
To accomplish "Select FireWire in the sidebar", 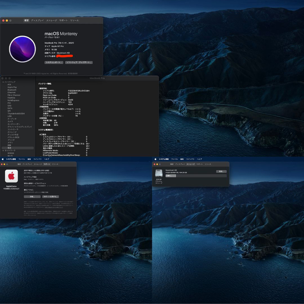I will [11, 98].
